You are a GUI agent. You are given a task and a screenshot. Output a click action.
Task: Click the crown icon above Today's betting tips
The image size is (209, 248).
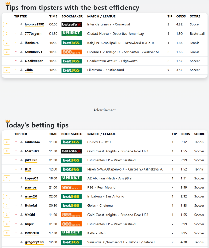[x=8, y=120]
